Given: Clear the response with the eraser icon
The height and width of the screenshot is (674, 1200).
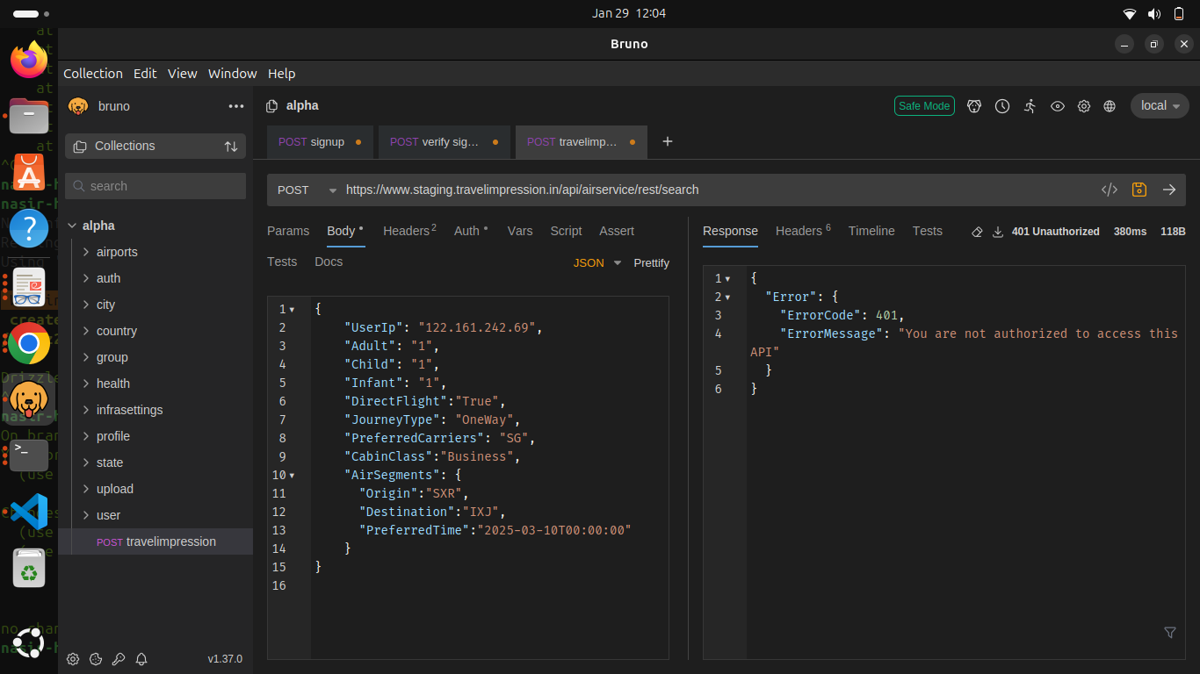Looking at the screenshot, I should tap(977, 232).
